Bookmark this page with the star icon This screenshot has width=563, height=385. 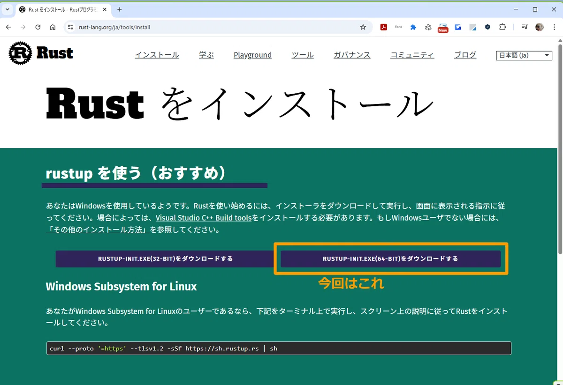[x=363, y=27]
